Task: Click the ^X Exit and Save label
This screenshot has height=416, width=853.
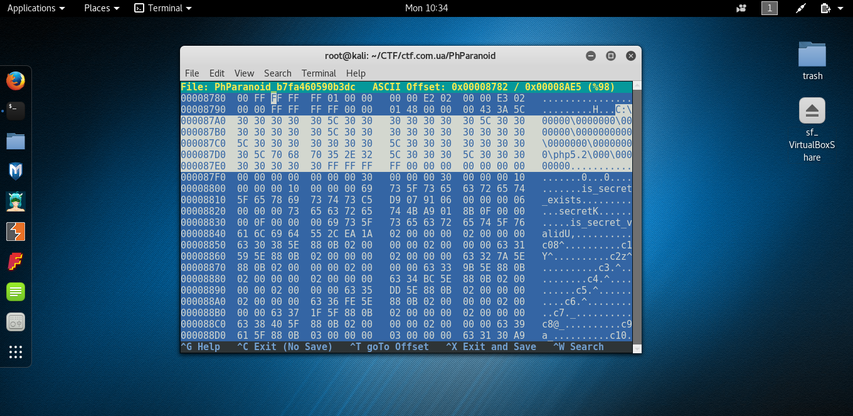Action: 491,347
